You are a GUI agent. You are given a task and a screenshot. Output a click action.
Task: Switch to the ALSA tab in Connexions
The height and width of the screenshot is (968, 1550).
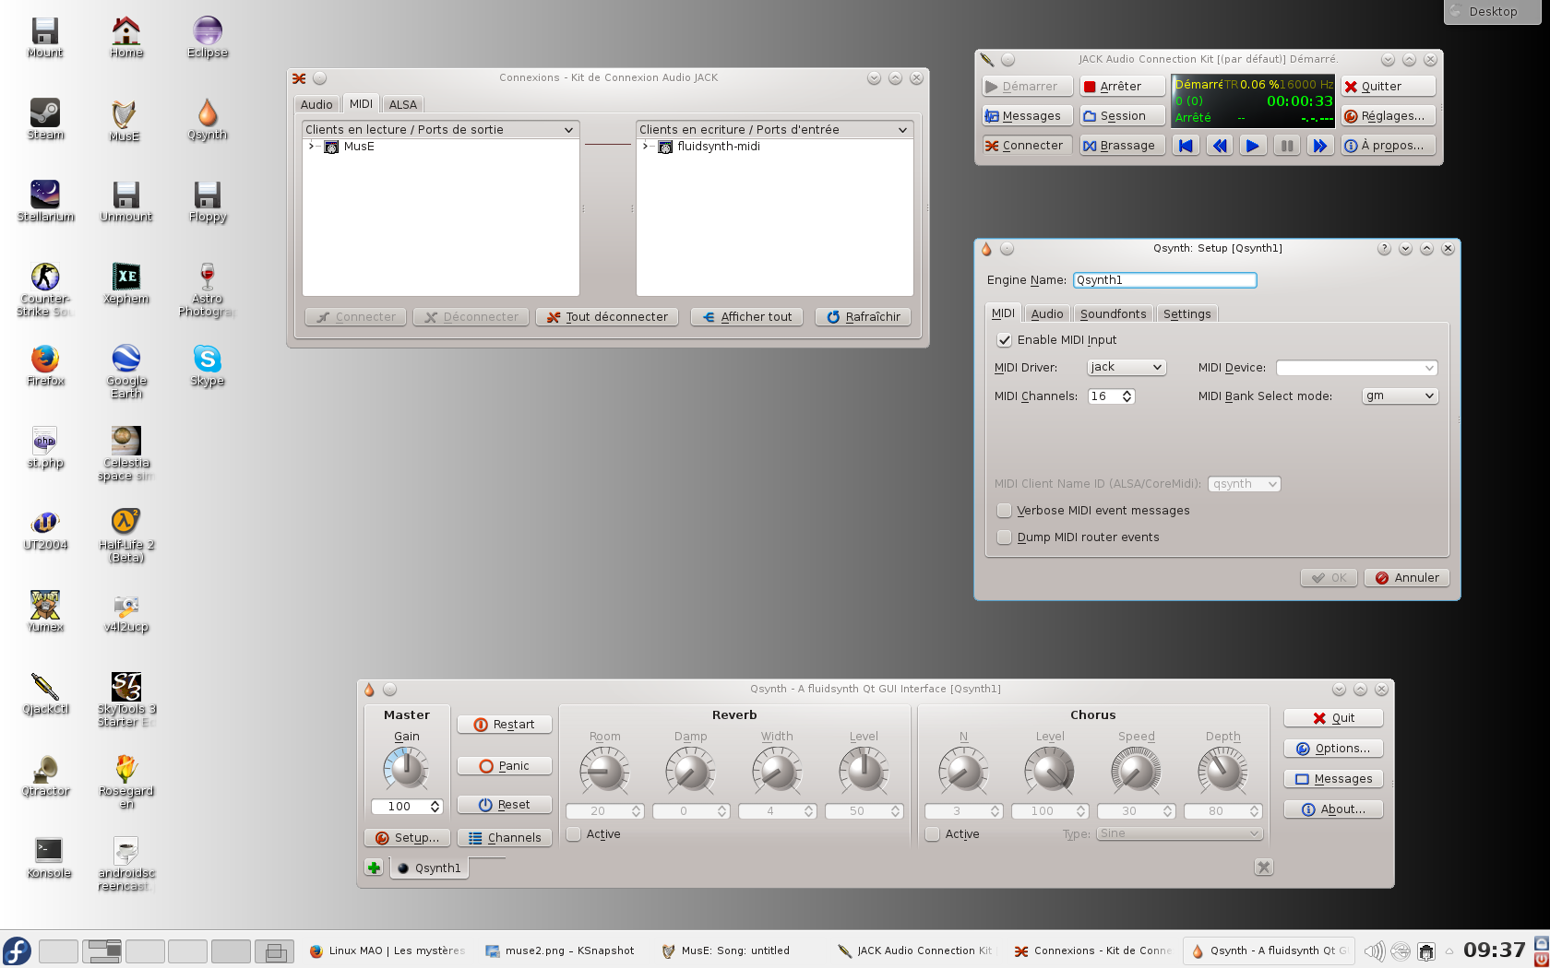403,104
